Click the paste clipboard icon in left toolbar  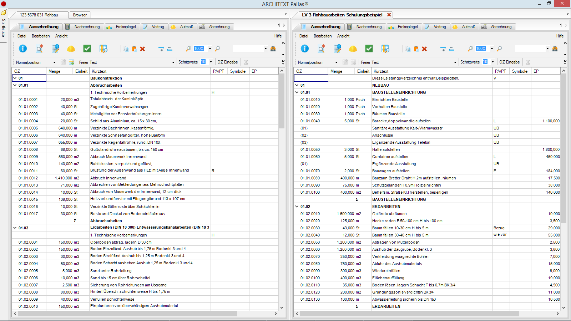coord(134,49)
